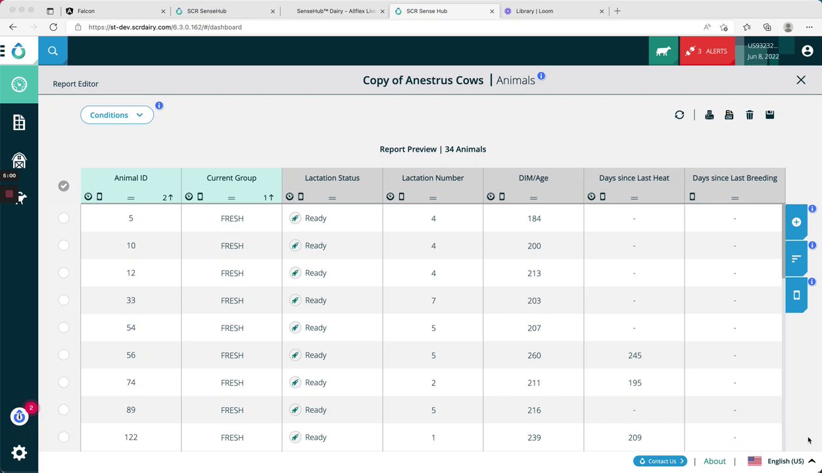Viewport: 822px width, 473px height.
Task: Toggle mobile icon in DIM/Age column
Action: point(502,196)
